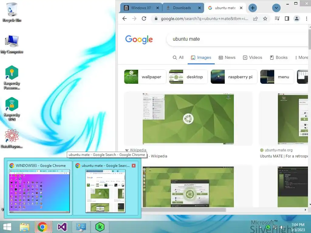Image resolution: width=311 pixels, height=233 pixels.
Task: Open a new tab with plus button
Action: click(x=252, y=8)
